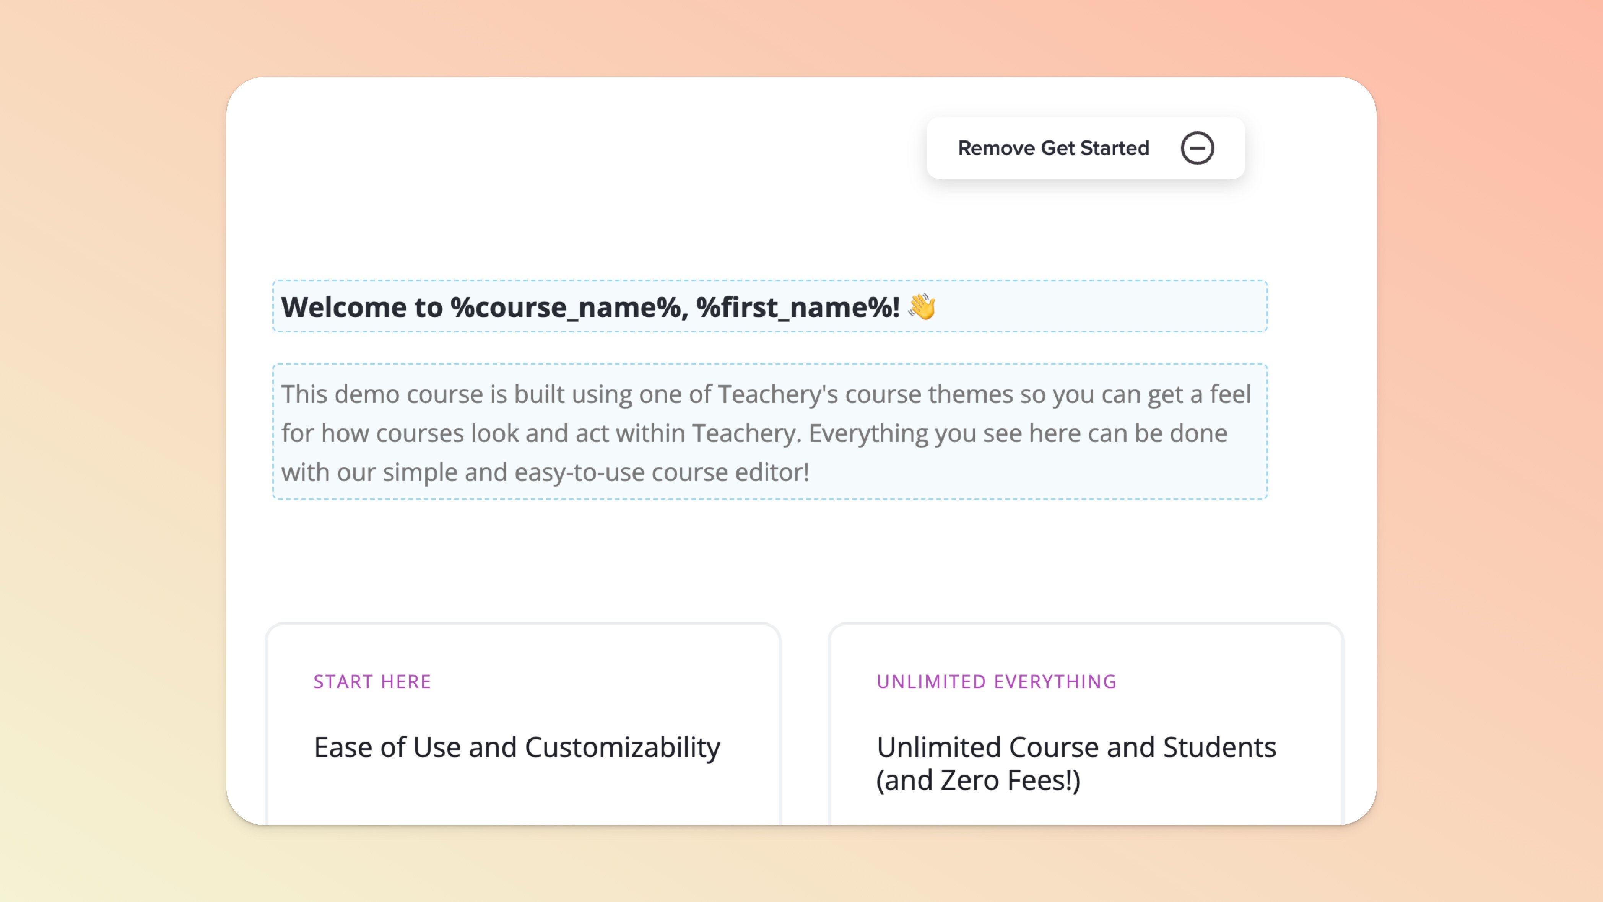Click the (and Zero Fees!) title line

(x=978, y=781)
